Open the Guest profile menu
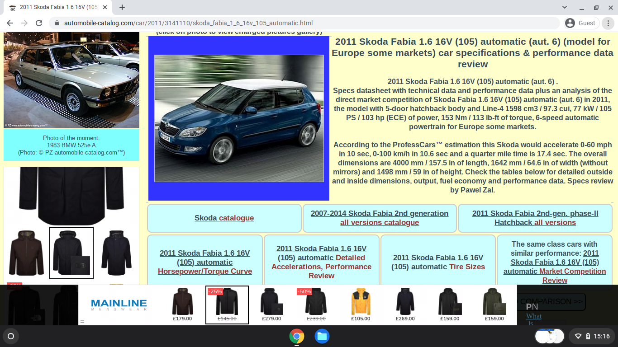Image resolution: width=618 pixels, height=347 pixels. (x=581, y=23)
